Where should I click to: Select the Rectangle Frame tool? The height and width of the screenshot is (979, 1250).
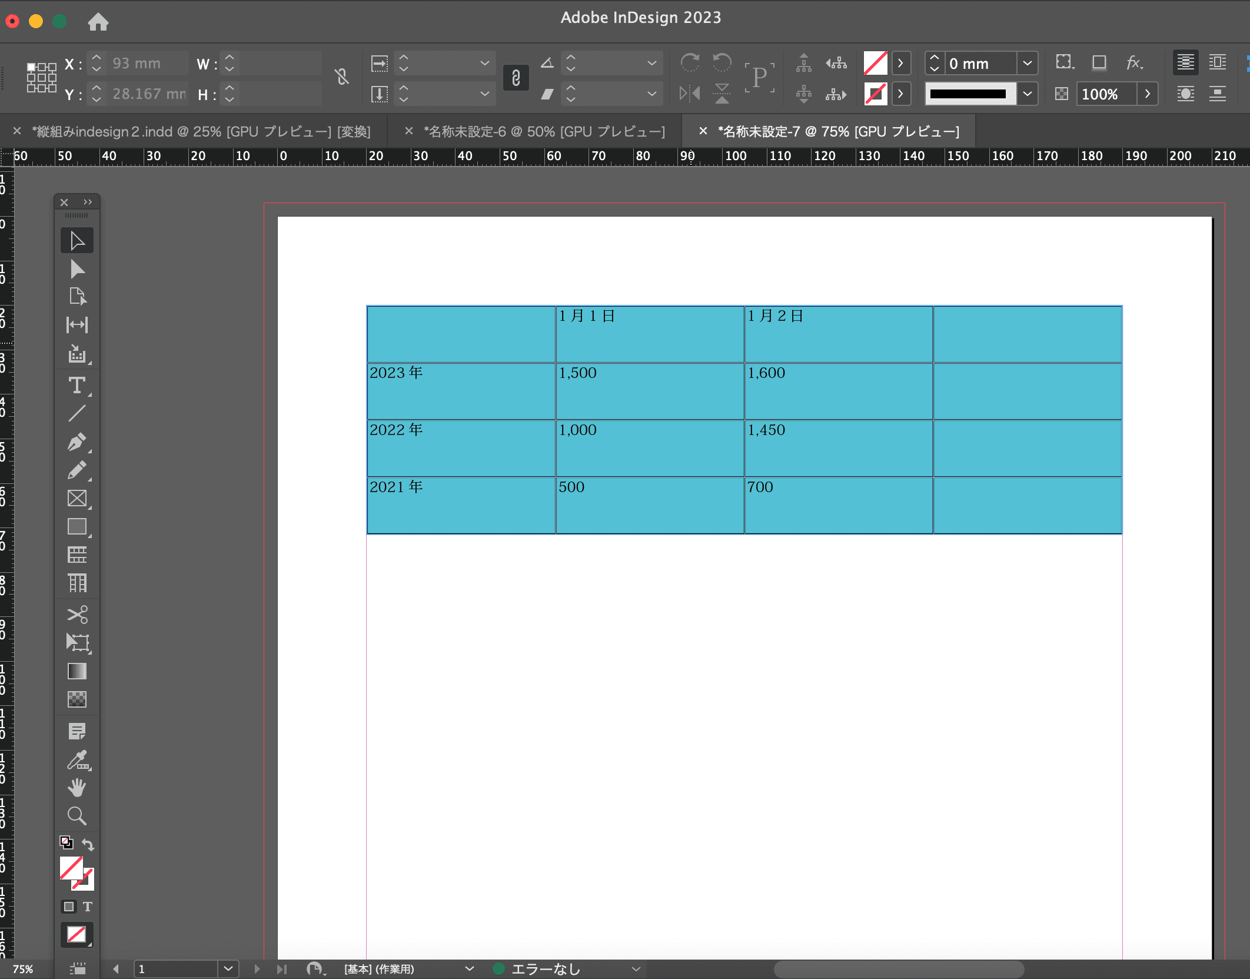pos(77,498)
